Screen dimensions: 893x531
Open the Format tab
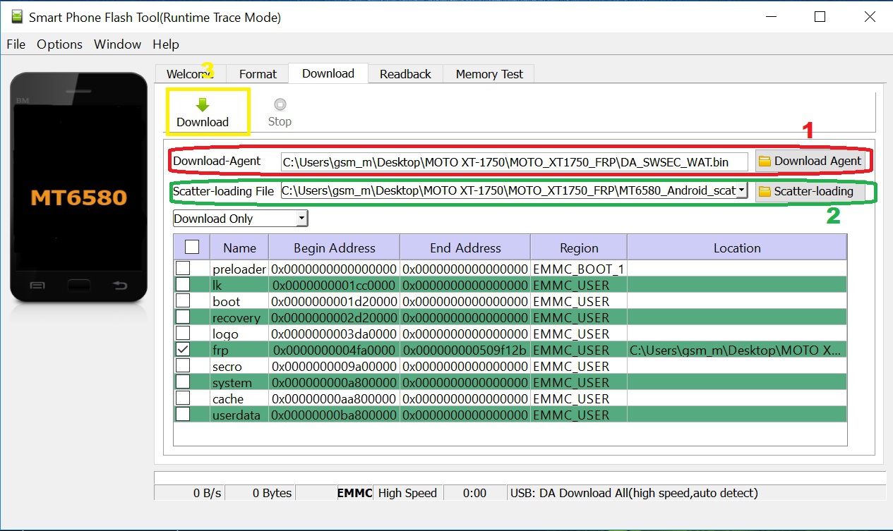[x=258, y=74]
